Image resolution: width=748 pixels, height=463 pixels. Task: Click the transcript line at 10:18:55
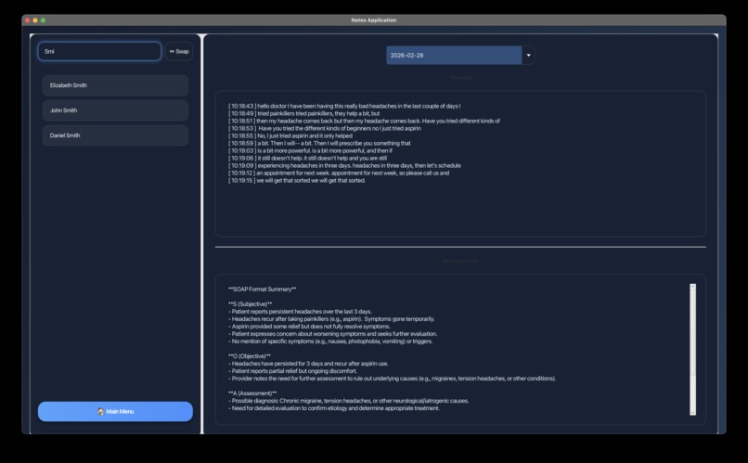(x=290, y=135)
